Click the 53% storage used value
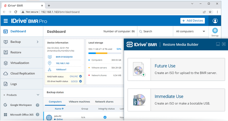 click(x=119, y=49)
